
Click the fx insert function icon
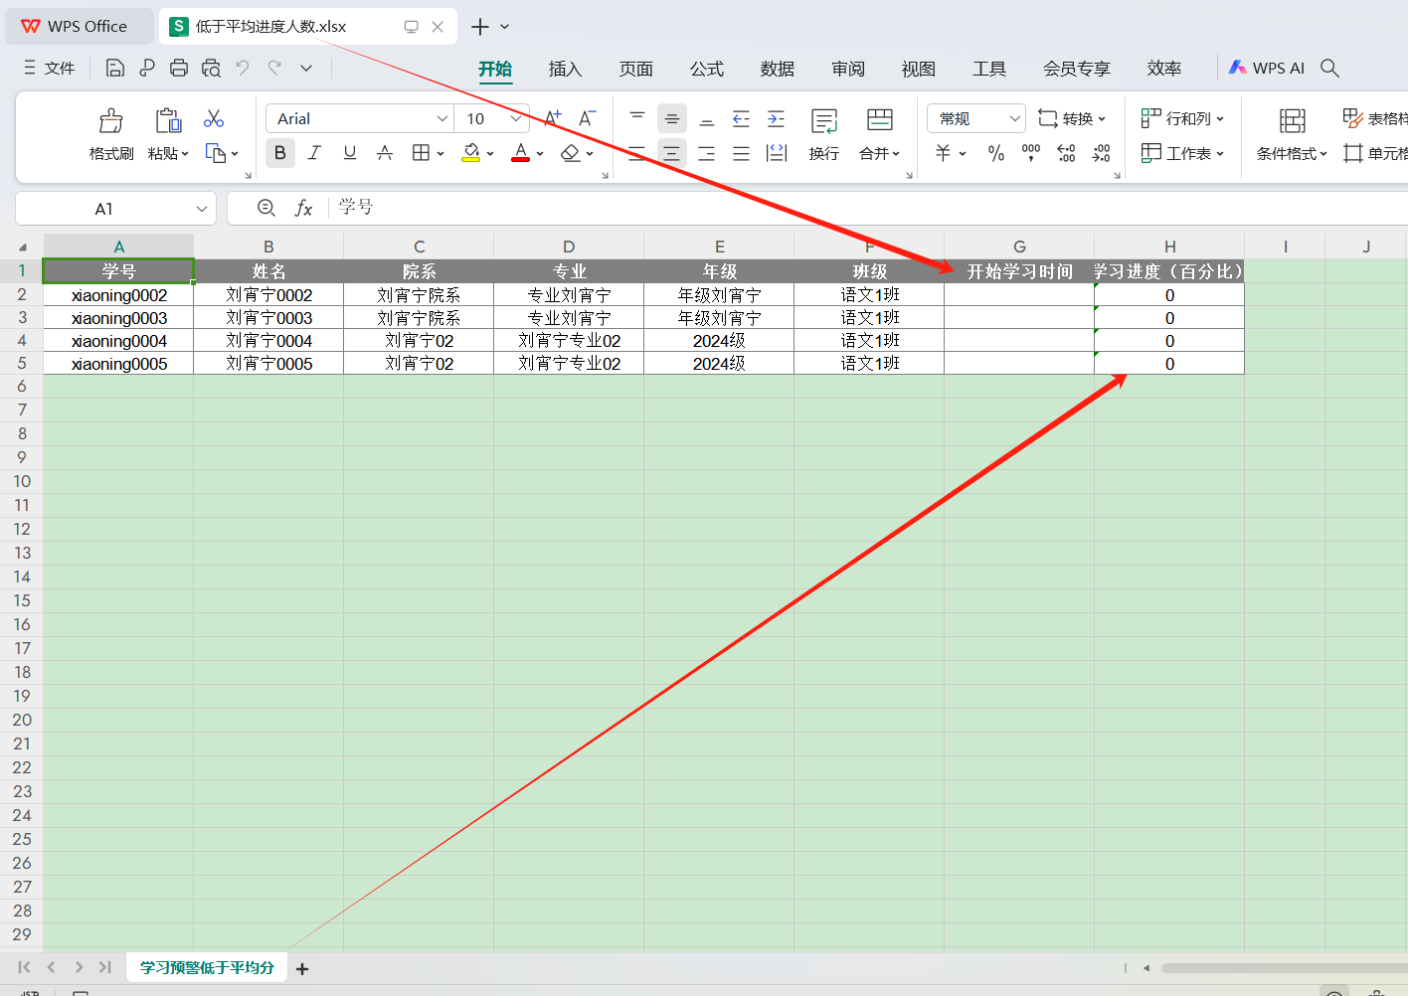(x=303, y=208)
